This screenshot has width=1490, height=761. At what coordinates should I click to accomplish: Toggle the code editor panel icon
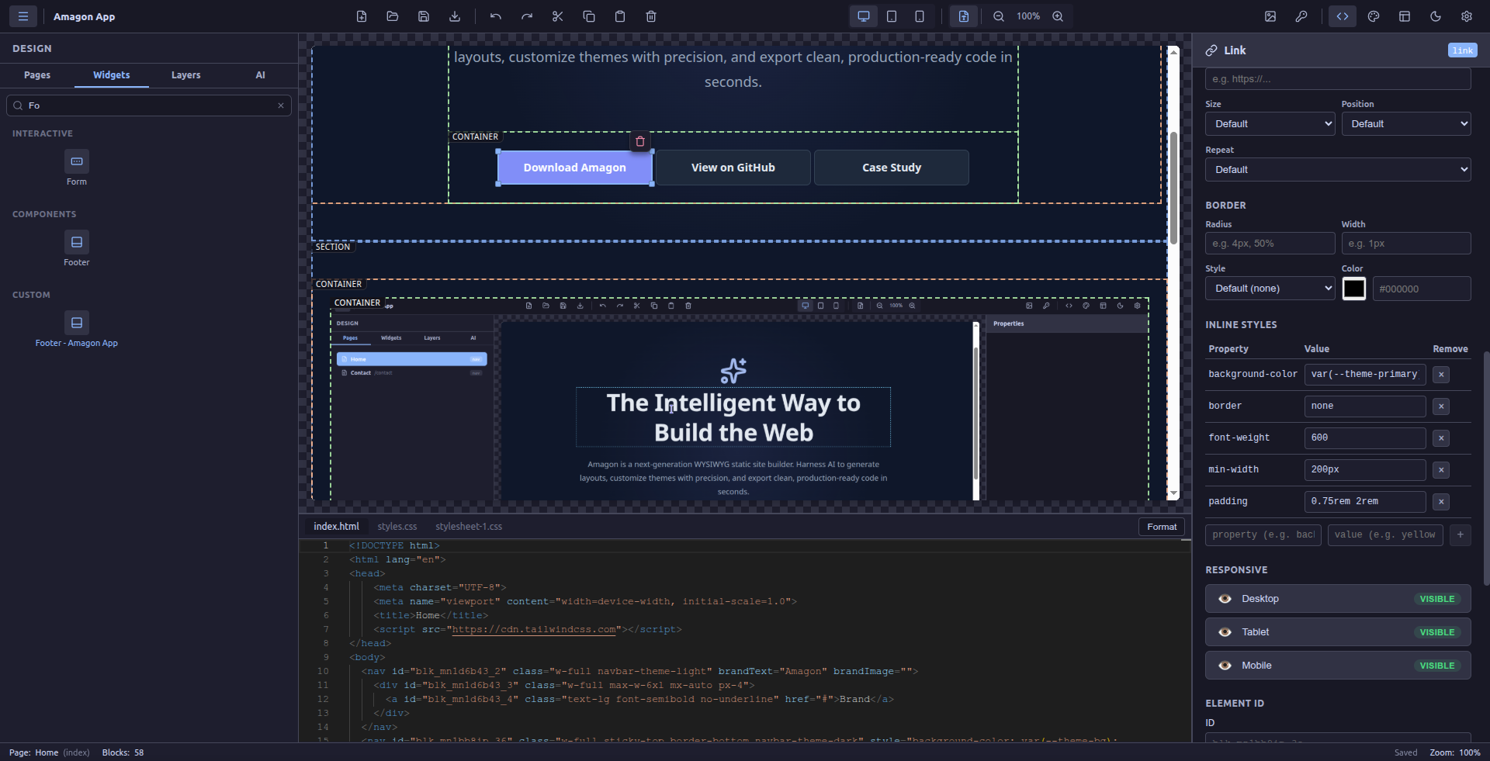coord(1342,16)
